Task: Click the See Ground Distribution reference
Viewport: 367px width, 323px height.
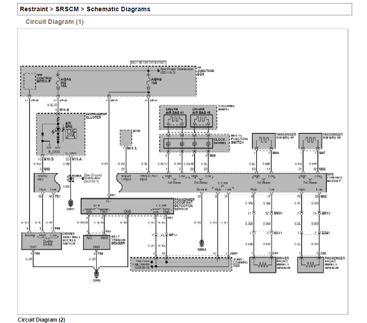Action: pyautogui.click(x=93, y=178)
